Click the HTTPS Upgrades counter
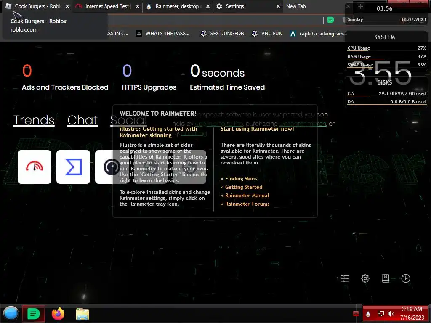431x323 pixels. point(149,77)
